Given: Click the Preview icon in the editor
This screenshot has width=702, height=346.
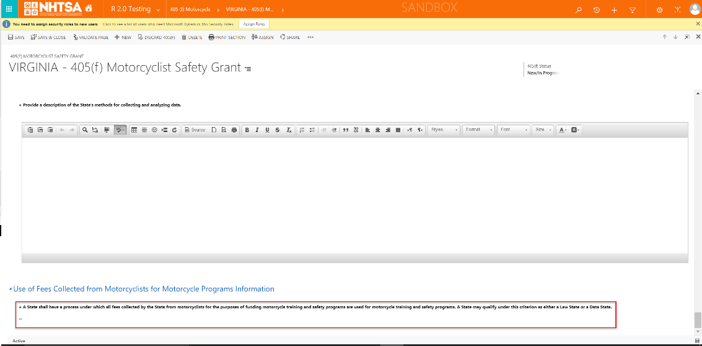Looking at the screenshot, I should (224, 130).
